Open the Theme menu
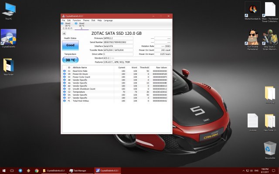 coord(86,20)
